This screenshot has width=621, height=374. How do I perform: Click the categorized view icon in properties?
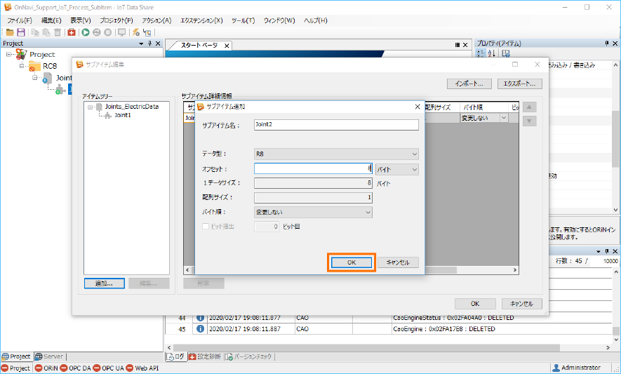click(481, 53)
